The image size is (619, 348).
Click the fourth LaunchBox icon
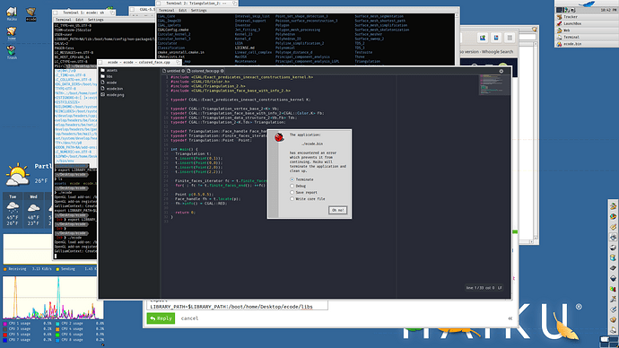[x=613, y=237]
